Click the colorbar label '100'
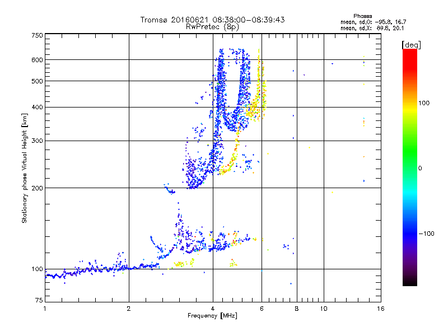Viewport: 448px width, 336px height. pos(424,103)
